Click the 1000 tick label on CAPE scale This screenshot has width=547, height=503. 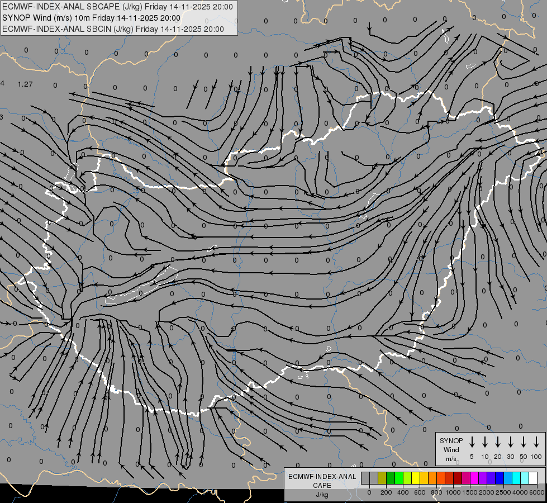[453, 492]
